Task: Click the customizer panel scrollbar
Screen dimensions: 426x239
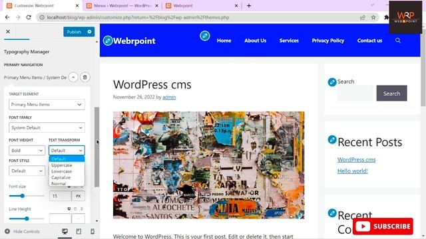Action: [97, 147]
